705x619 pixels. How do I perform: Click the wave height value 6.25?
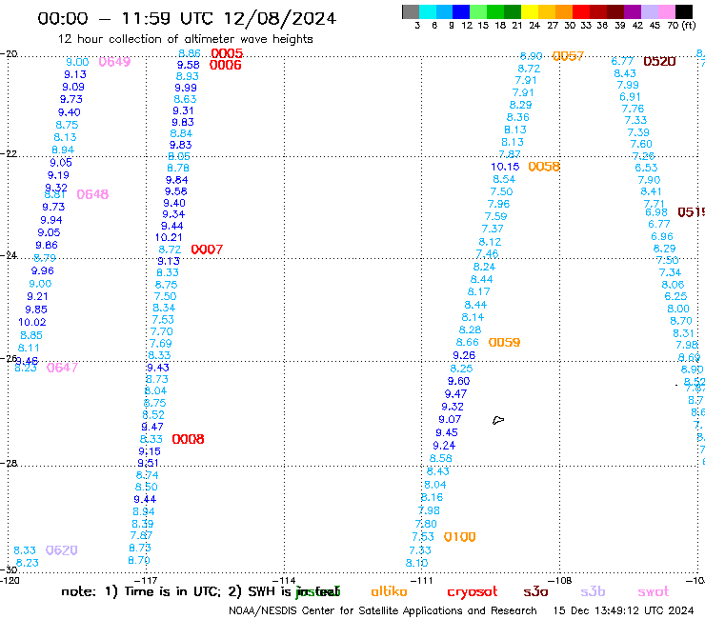click(x=675, y=296)
